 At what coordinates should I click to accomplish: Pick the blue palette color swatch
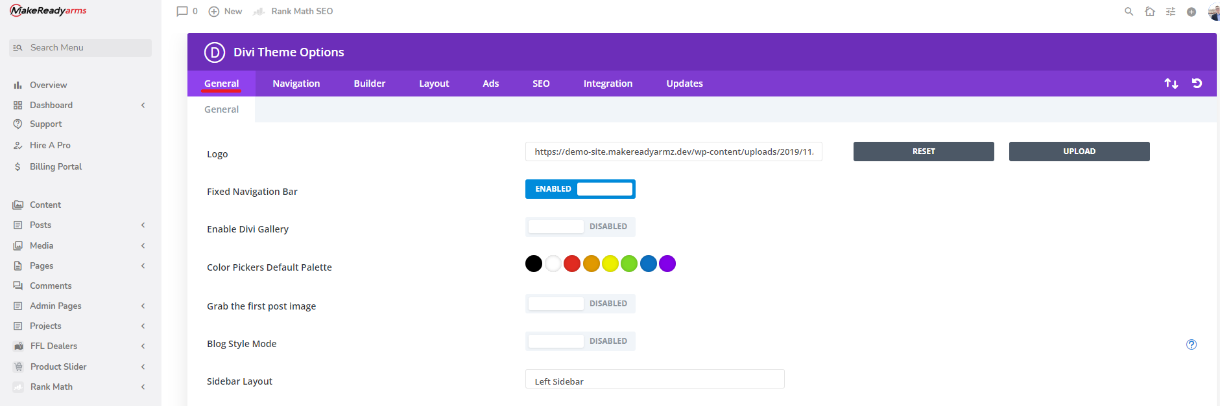pos(649,264)
